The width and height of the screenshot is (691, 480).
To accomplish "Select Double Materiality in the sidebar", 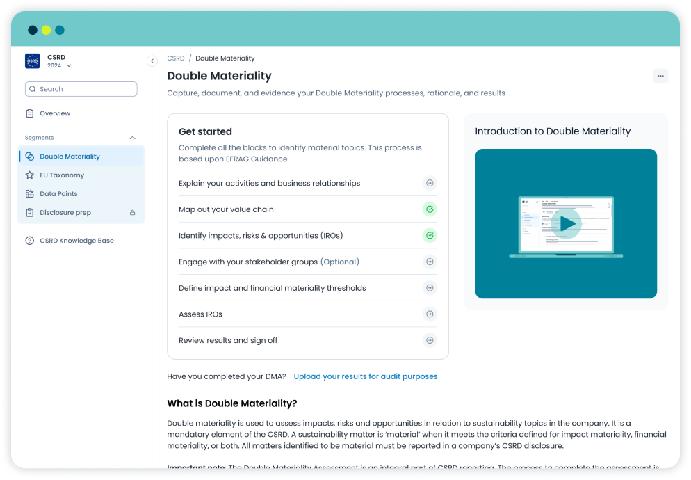I will coord(81,157).
